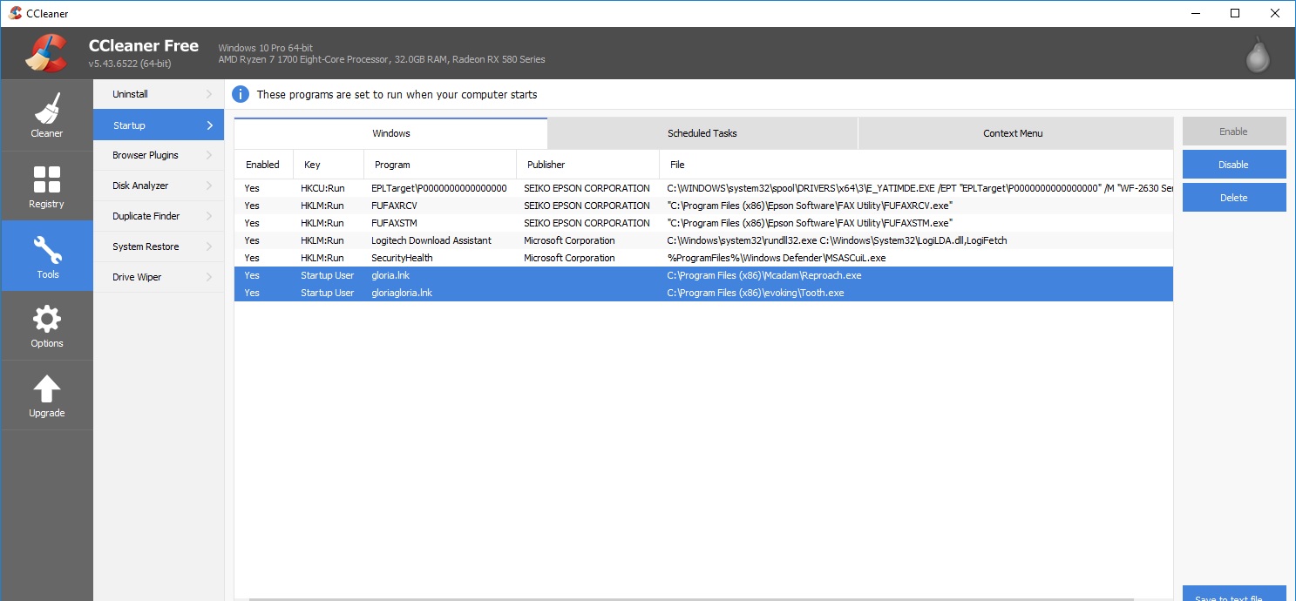1296x601 pixels.
Task: Click Save to text file button
Action: tap(1234, 593)
